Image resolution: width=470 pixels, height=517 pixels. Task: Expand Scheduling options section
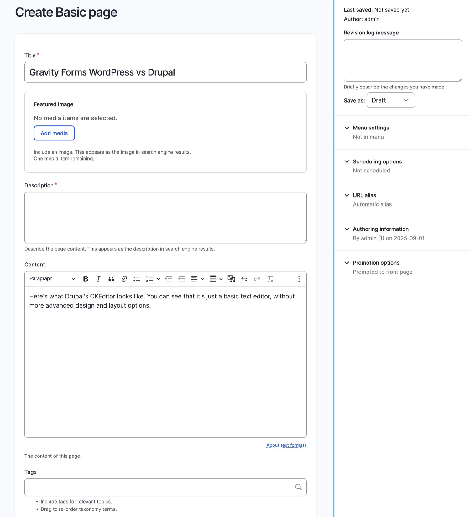[377, 161]
